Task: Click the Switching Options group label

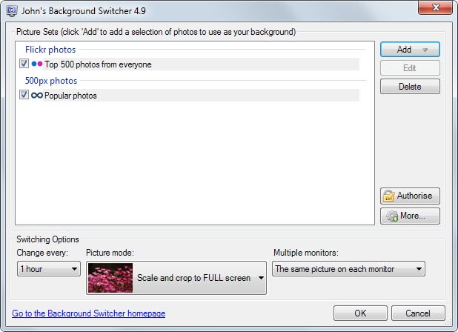Action: tap(47, 239)
